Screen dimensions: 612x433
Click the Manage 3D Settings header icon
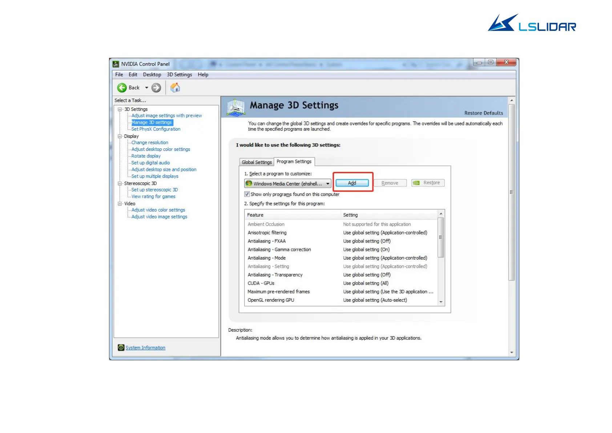pyautogui.click(x=236, y=108)
